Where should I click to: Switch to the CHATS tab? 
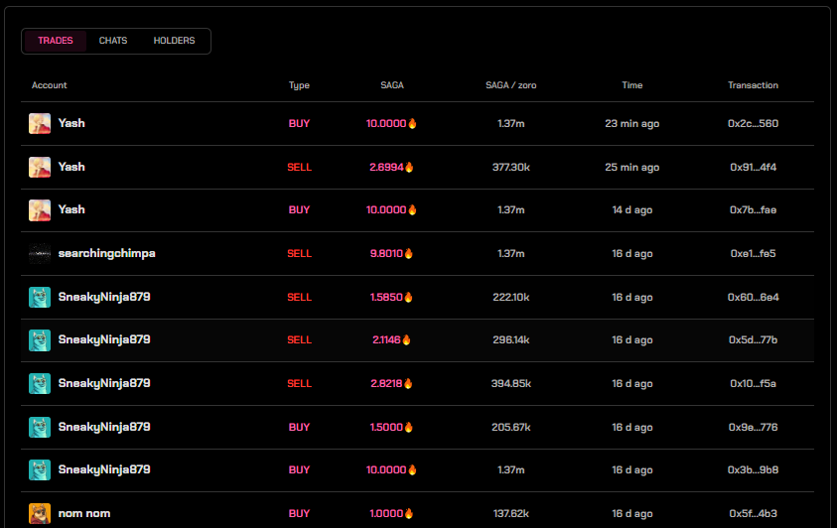[x=112, y=41]
